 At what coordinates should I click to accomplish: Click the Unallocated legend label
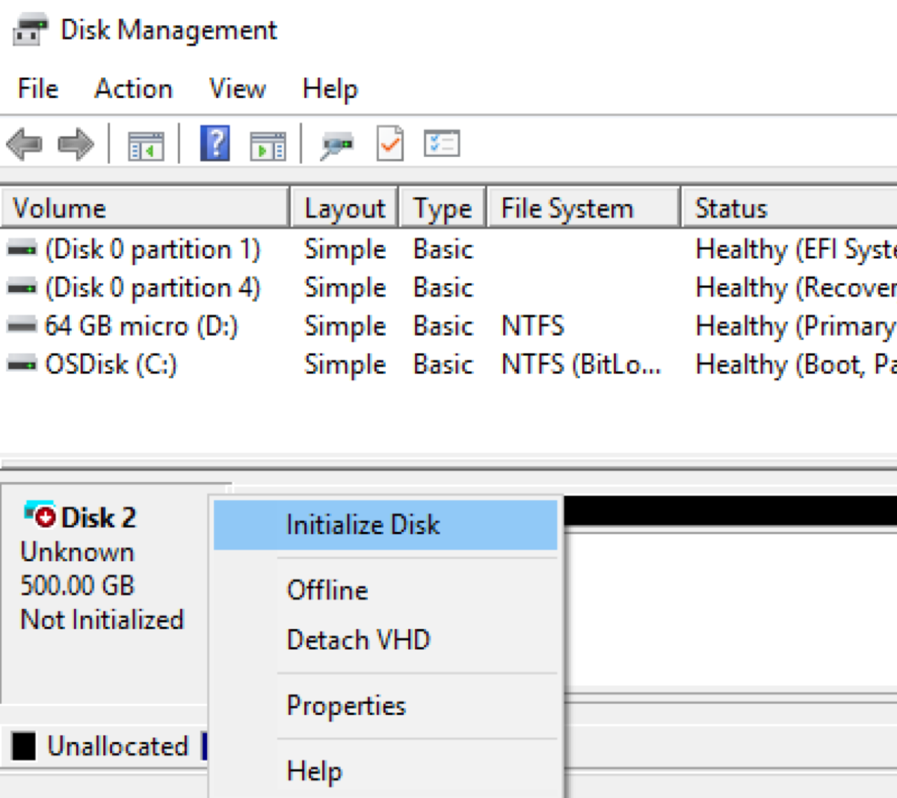tap(117, 746)
